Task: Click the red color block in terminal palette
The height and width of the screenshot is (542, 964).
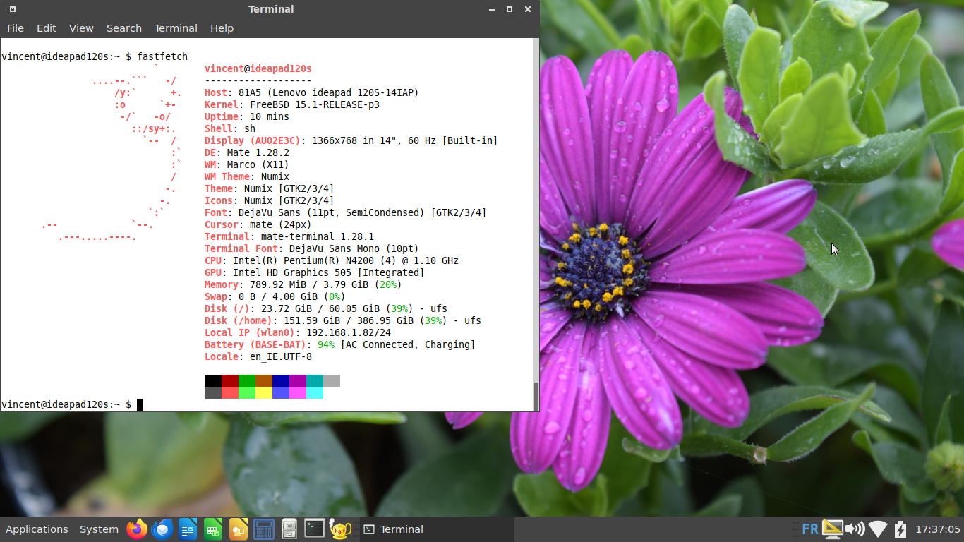Action: point(230,380)
